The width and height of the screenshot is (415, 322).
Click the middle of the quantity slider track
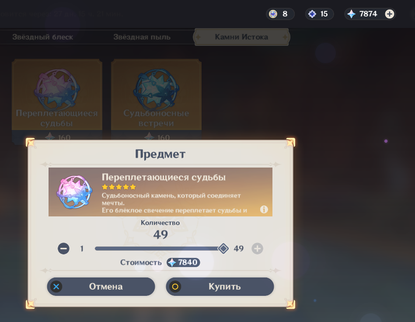coord(159,249)
